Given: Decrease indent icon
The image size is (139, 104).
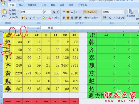Looking at the screenshot, I should click(76, 17).
